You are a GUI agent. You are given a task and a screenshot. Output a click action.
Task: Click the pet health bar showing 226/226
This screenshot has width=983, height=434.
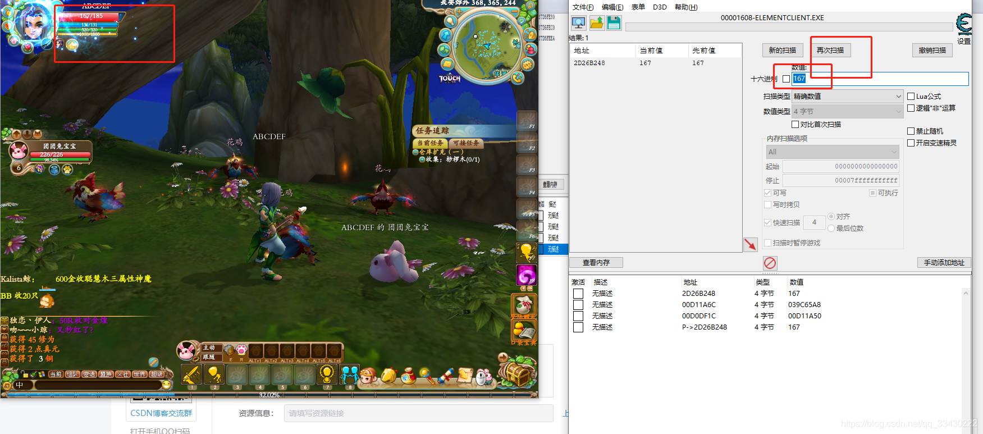[60, 154]
